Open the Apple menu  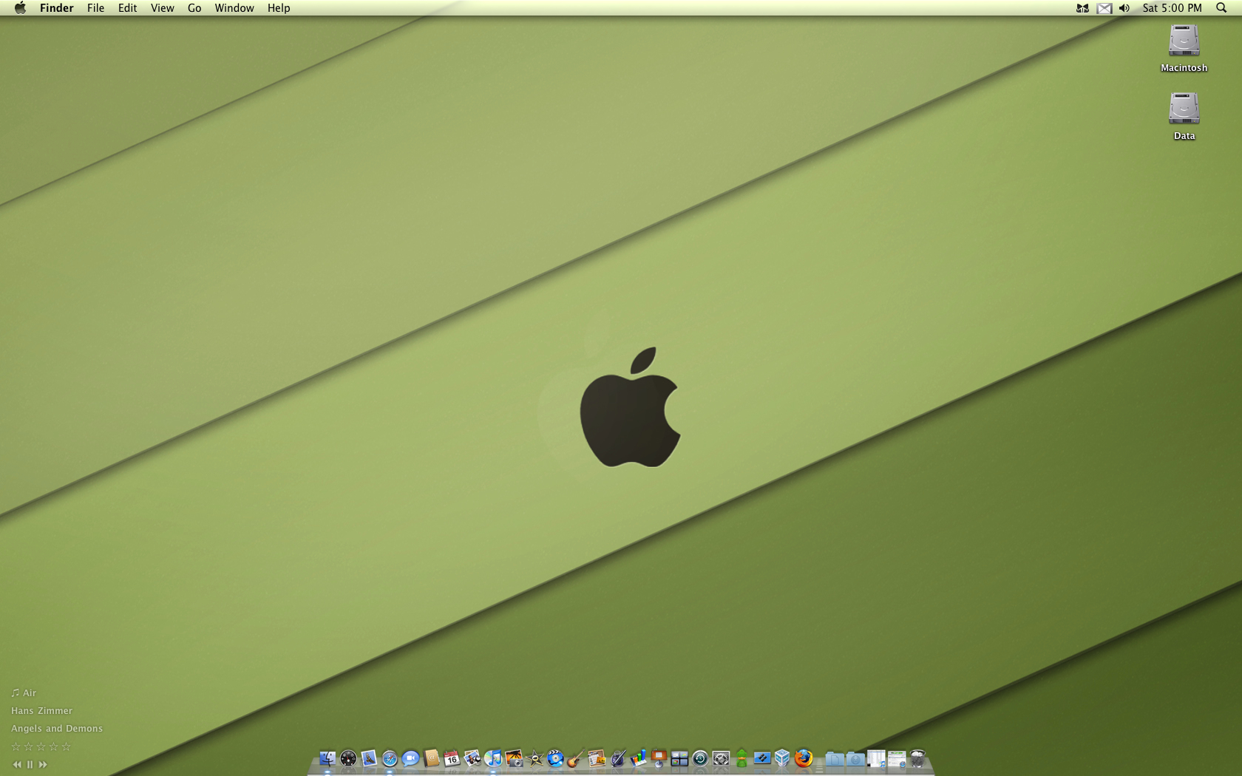[20, 8]
